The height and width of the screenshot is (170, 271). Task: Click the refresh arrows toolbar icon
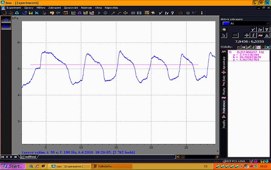17,13
